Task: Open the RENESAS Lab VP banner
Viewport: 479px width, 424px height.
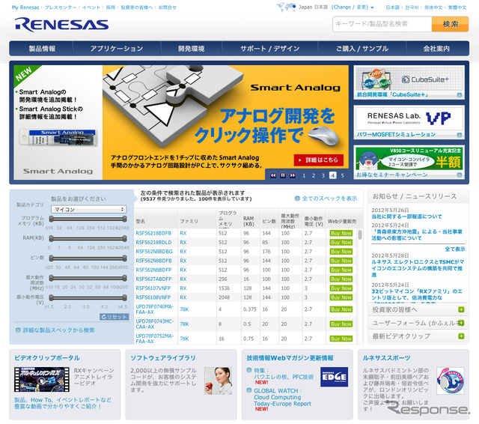Action: pyautogui.click(x=409, y=122)
